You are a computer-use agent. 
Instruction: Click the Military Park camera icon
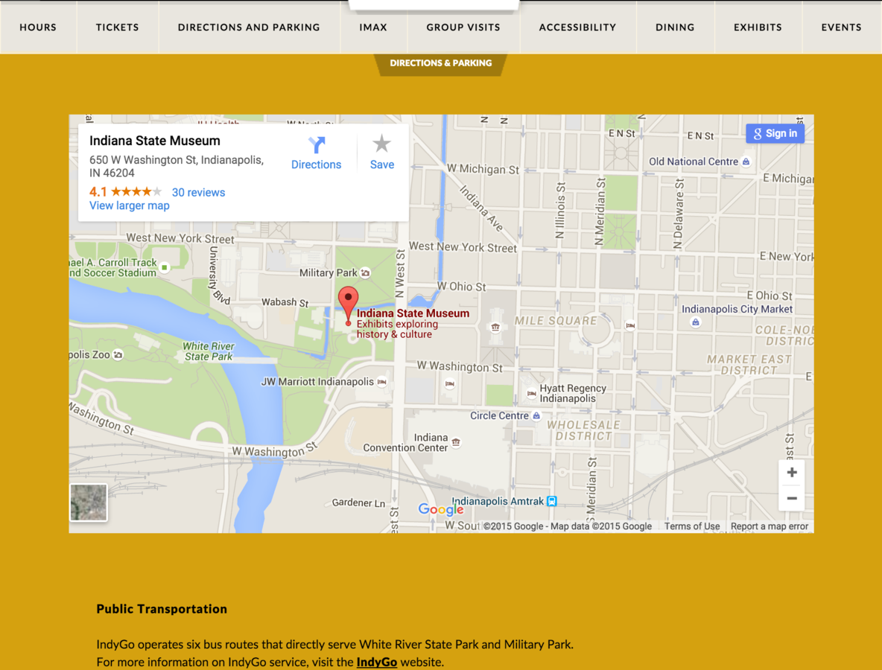pyautogui.click(x=366, y=273)
